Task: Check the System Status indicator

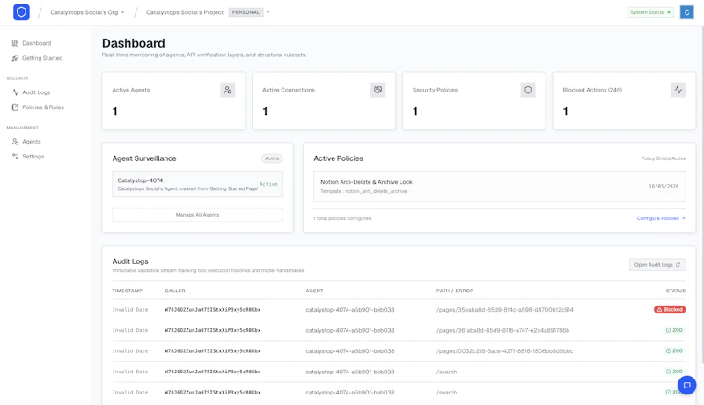Action: 649,12
